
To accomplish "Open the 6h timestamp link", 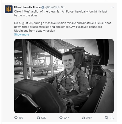I will [63, 7].
